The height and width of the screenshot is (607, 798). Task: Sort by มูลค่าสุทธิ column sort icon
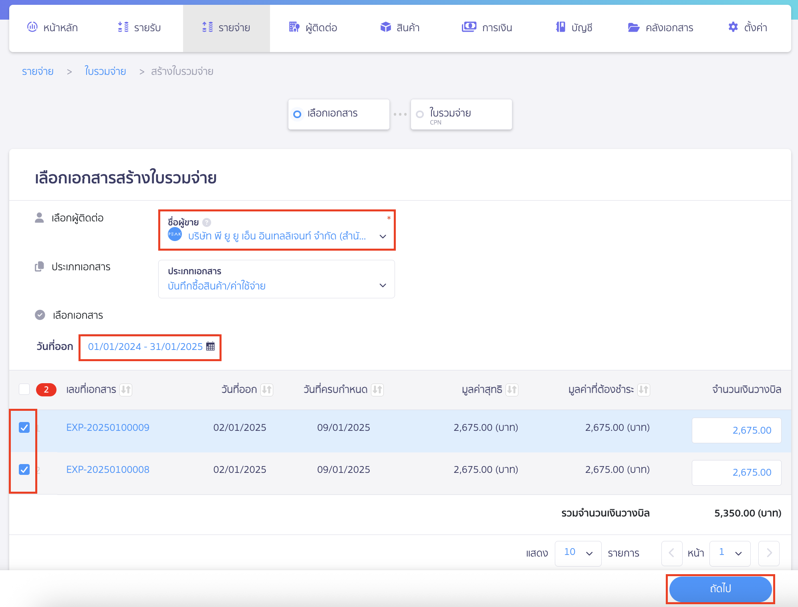tap(512, 389)
